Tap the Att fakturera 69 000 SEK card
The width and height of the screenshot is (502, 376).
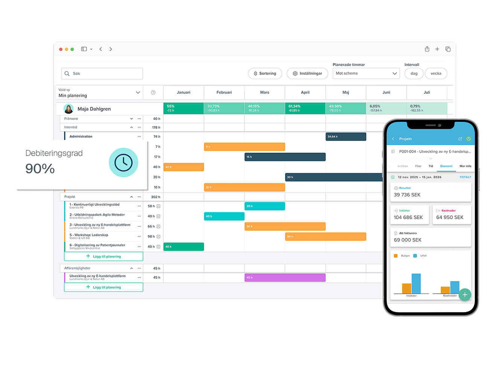click(431, 237)
